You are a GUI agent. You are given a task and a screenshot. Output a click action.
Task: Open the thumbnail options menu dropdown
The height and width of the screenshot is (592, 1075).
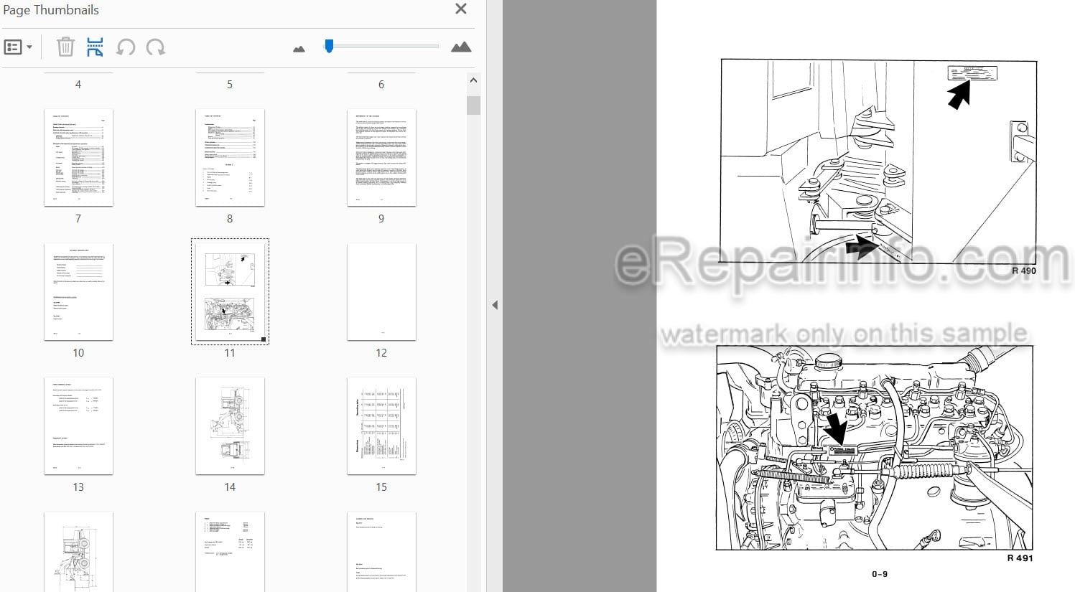click(18, 47)
